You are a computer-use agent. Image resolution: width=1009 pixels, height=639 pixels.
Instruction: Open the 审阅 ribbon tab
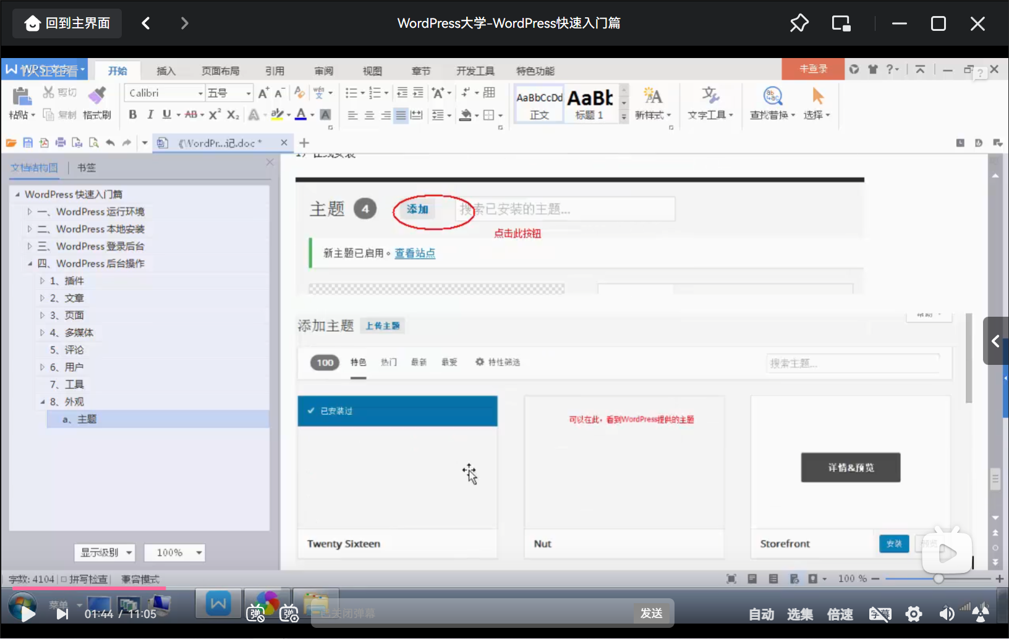click(323, 71)
